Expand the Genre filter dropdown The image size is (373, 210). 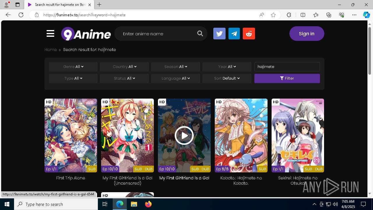coord(73,67)
